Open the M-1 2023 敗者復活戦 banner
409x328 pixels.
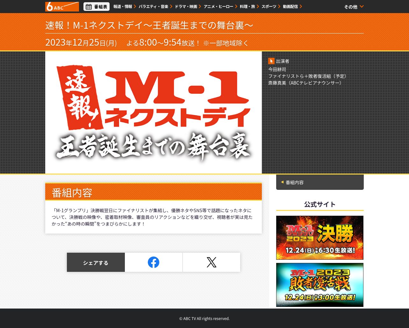click(x=320, y=285)
